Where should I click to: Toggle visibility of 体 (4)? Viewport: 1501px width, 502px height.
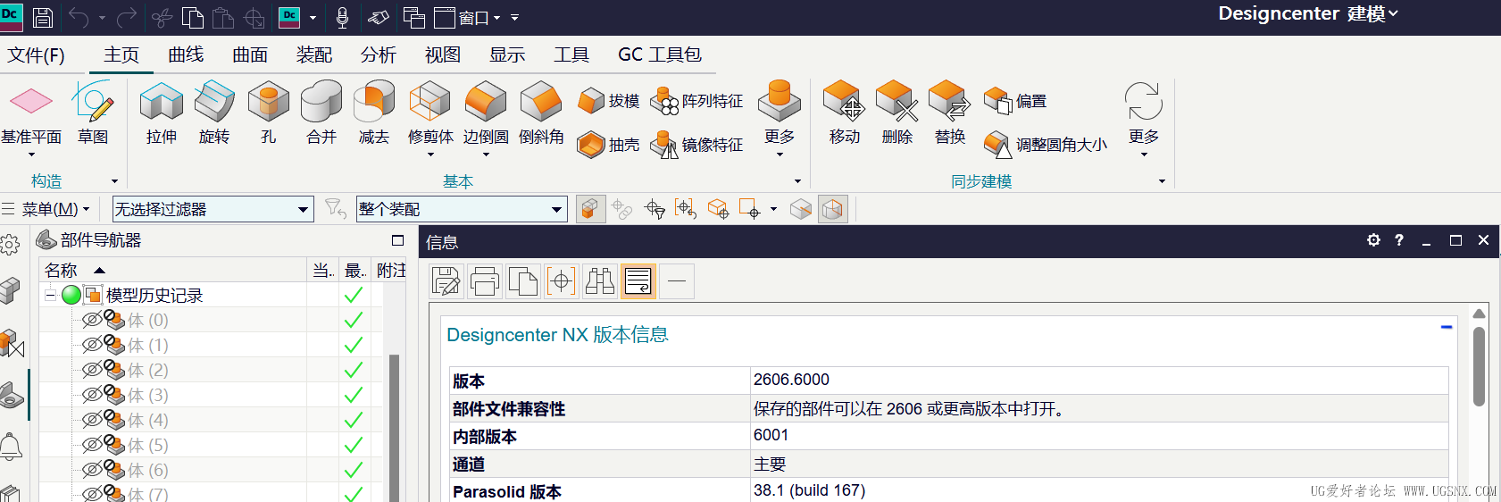tap(92, 420)
